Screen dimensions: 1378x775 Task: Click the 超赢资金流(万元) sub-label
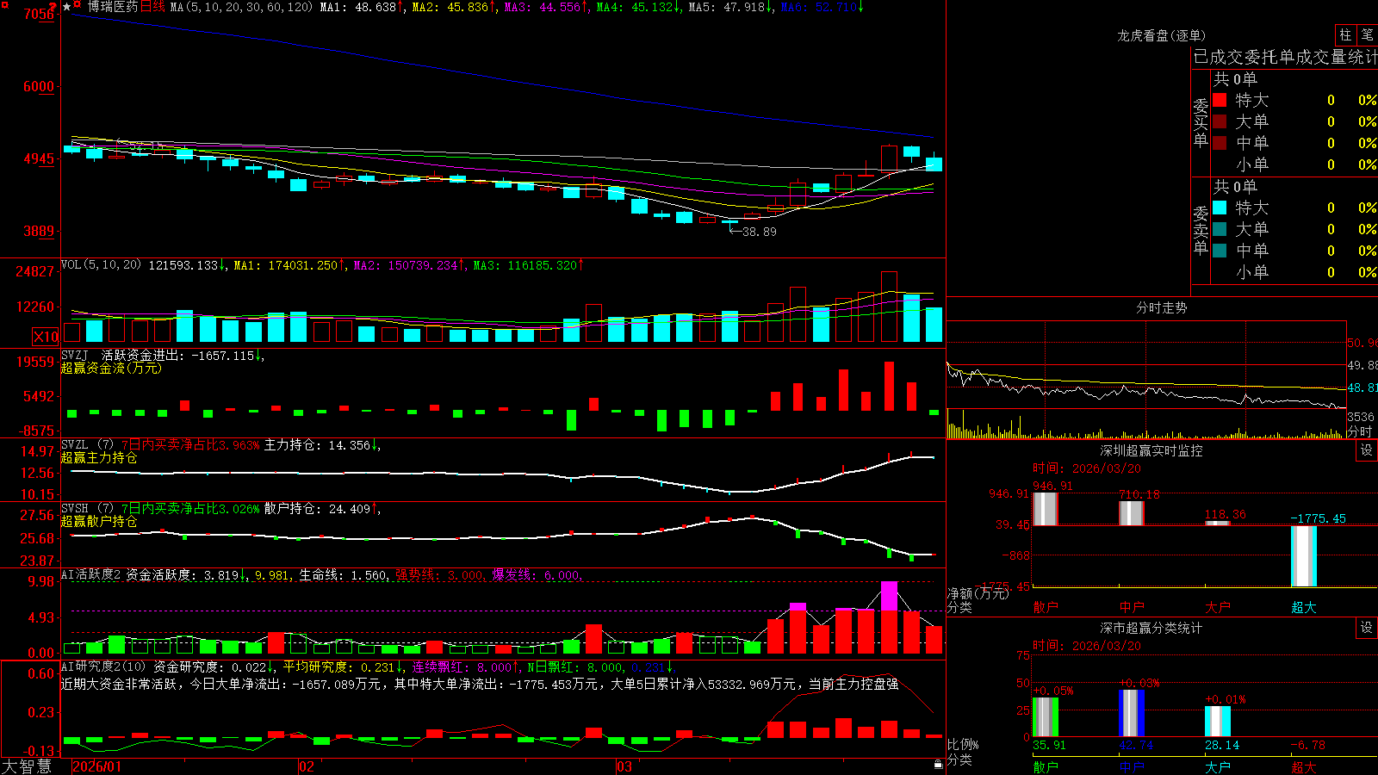(111, 368)
